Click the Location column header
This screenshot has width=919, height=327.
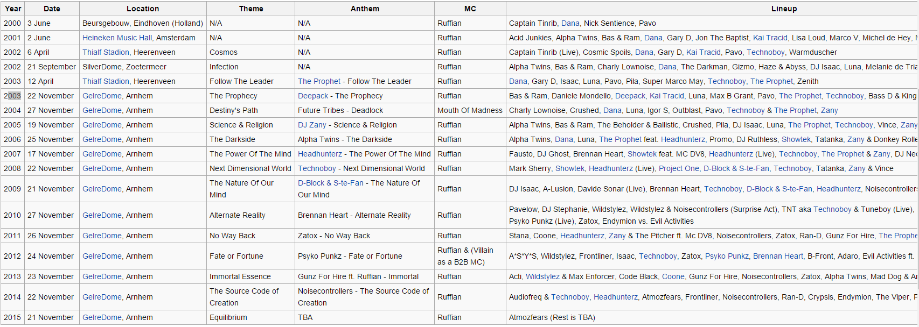point(143,9)
